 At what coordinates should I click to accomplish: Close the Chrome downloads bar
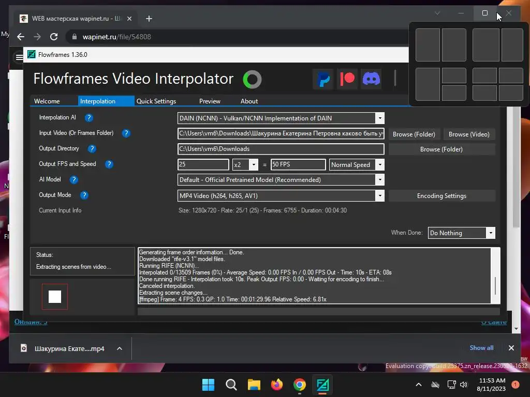tap(511, 348)
